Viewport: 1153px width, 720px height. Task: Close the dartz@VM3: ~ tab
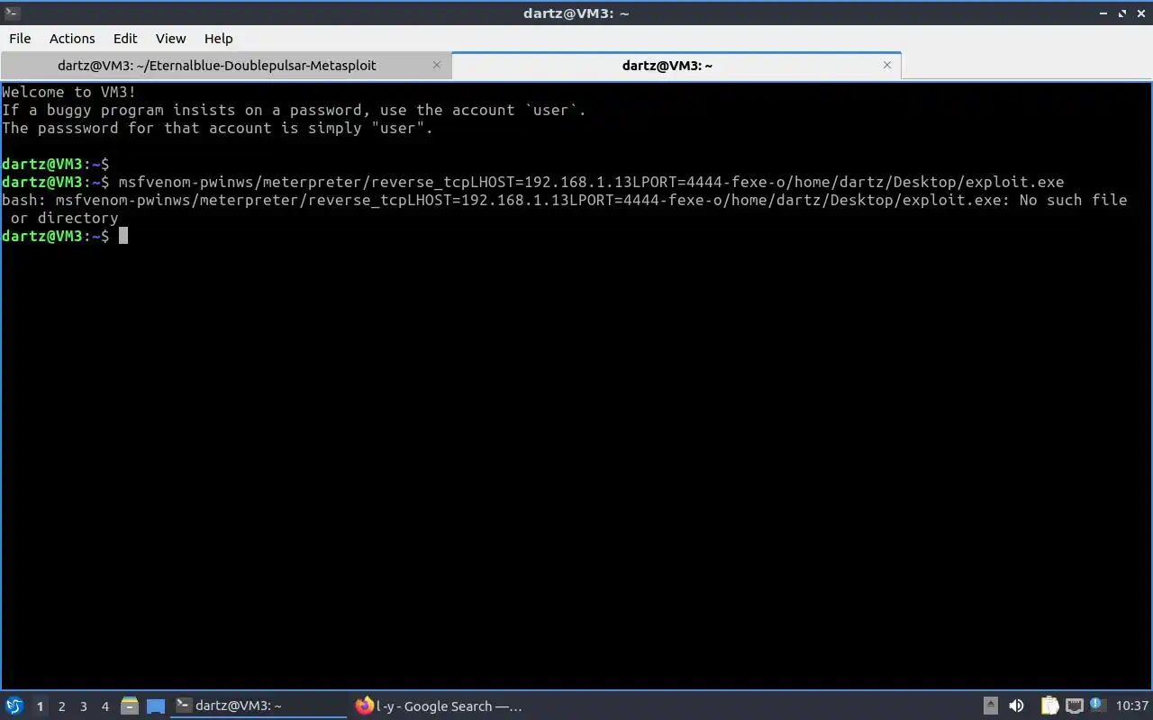(x=887, y=65)
